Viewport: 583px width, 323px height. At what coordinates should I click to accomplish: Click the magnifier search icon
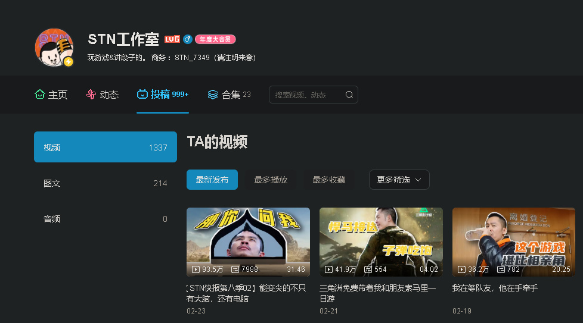349,95
